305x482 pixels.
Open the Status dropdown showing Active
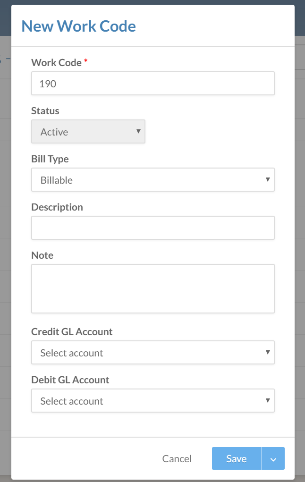88,132
